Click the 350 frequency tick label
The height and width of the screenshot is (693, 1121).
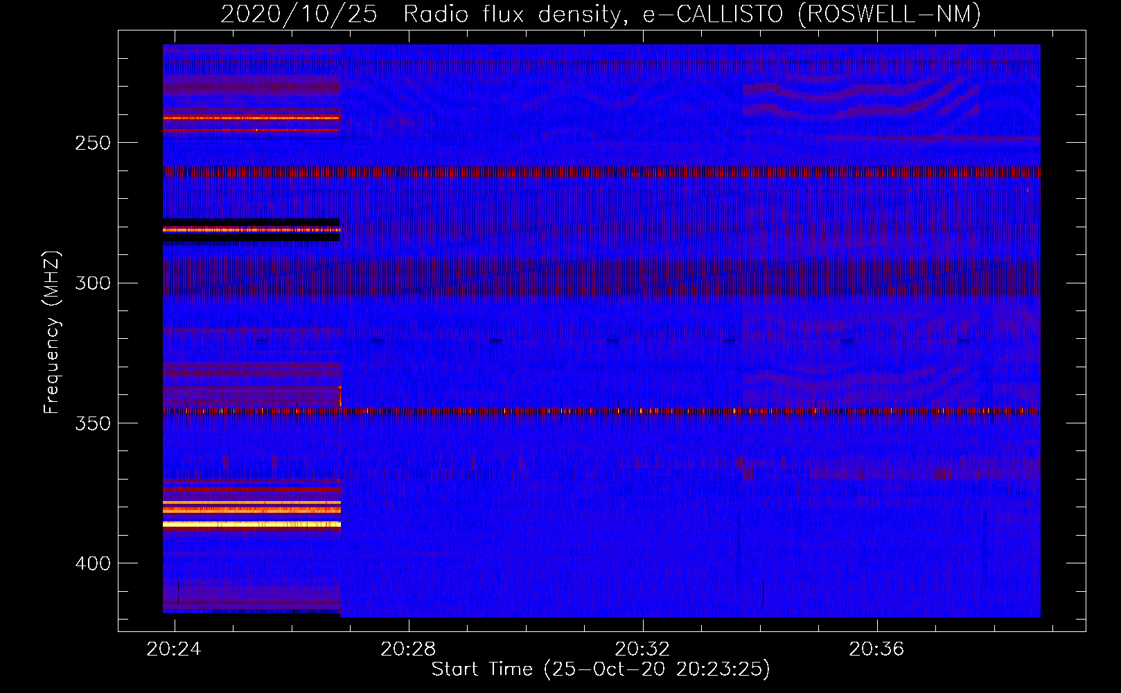tap(93, 423)
